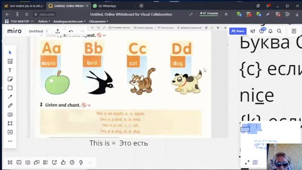Viewport: 302px width, 170px height.
Task: Start presentation mode from the bottom toolbar
Action: (19, 162)
